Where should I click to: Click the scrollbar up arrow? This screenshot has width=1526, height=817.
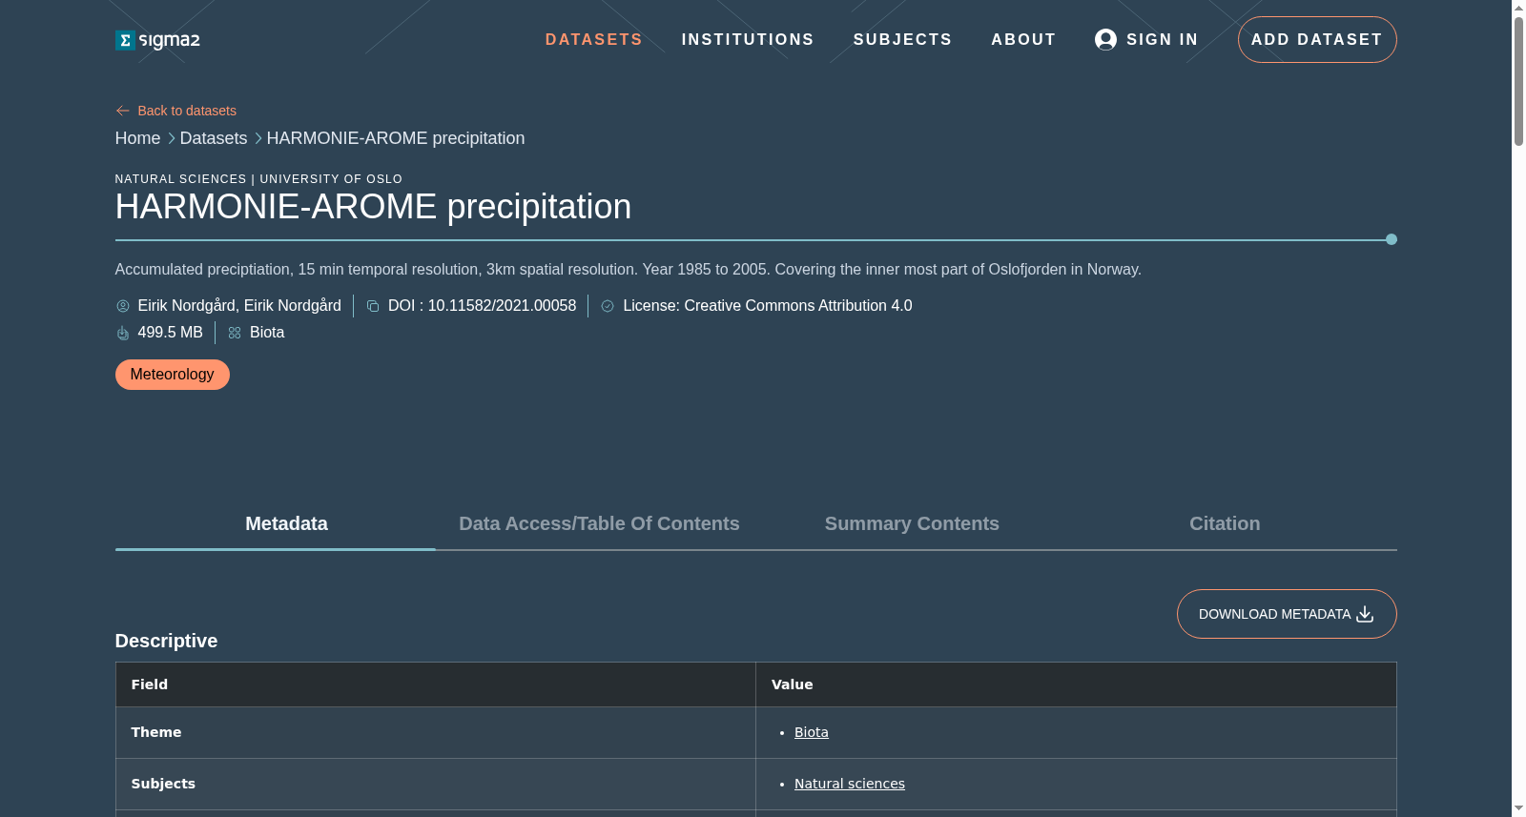[x=1518, y=8]
